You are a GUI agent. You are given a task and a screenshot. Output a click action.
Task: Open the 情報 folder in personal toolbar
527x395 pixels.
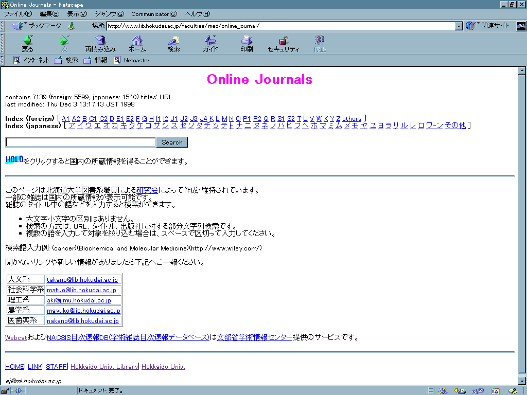point(95,60)
